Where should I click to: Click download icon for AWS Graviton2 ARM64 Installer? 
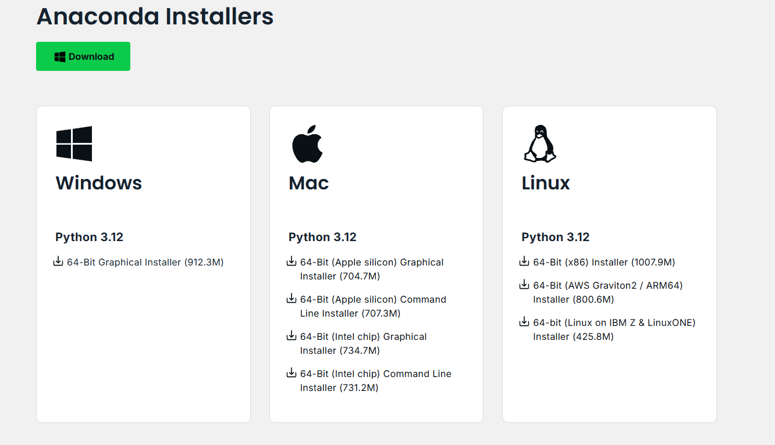(524, 285)
